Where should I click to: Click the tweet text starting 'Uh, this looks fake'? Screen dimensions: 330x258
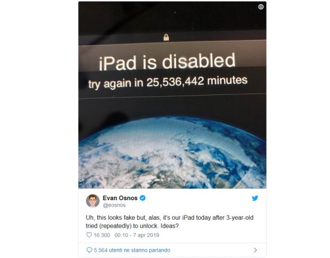(x=170, y=222)
